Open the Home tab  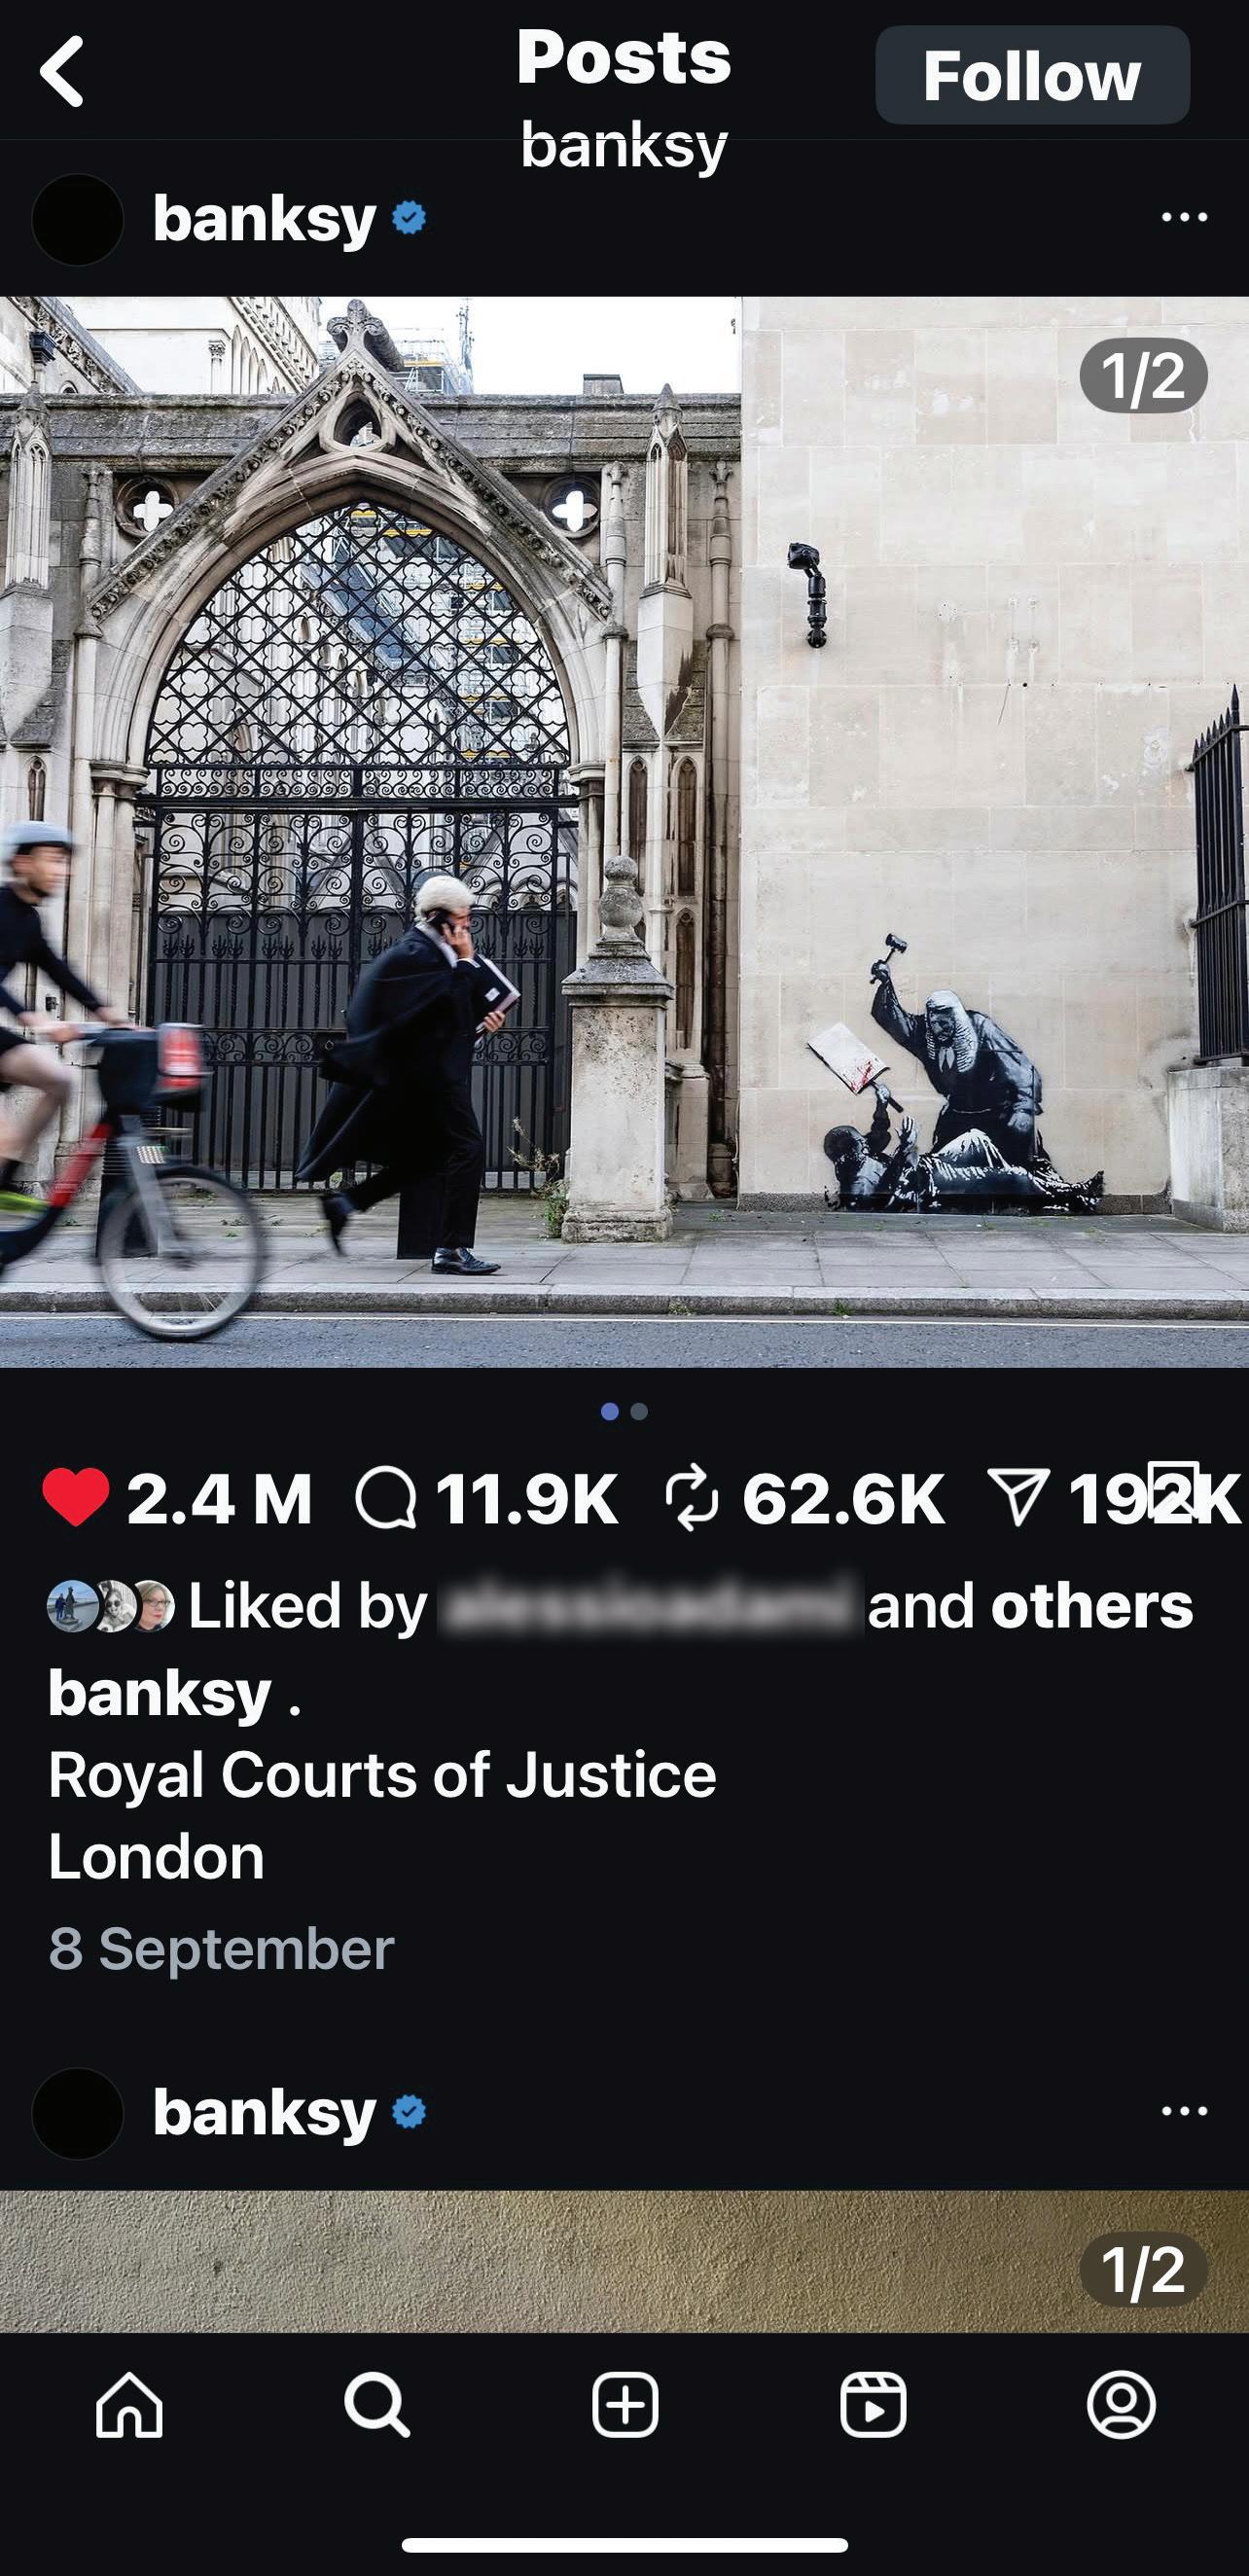(x=129, y=2405)
